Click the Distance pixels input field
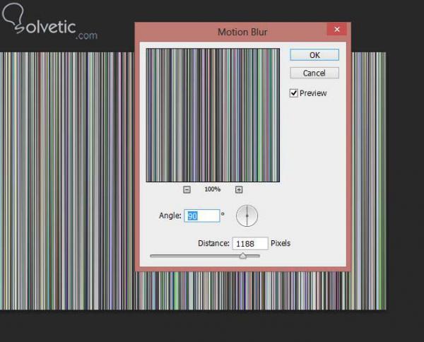 (x=250, y=244)
